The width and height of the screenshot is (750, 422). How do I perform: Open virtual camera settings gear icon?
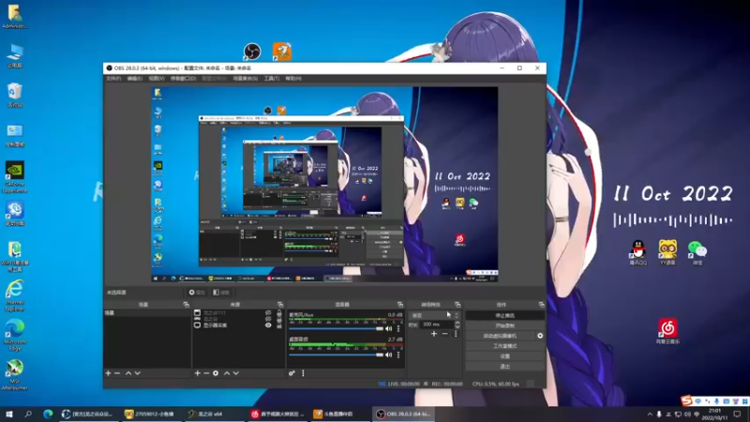click(x=540, y=336)
